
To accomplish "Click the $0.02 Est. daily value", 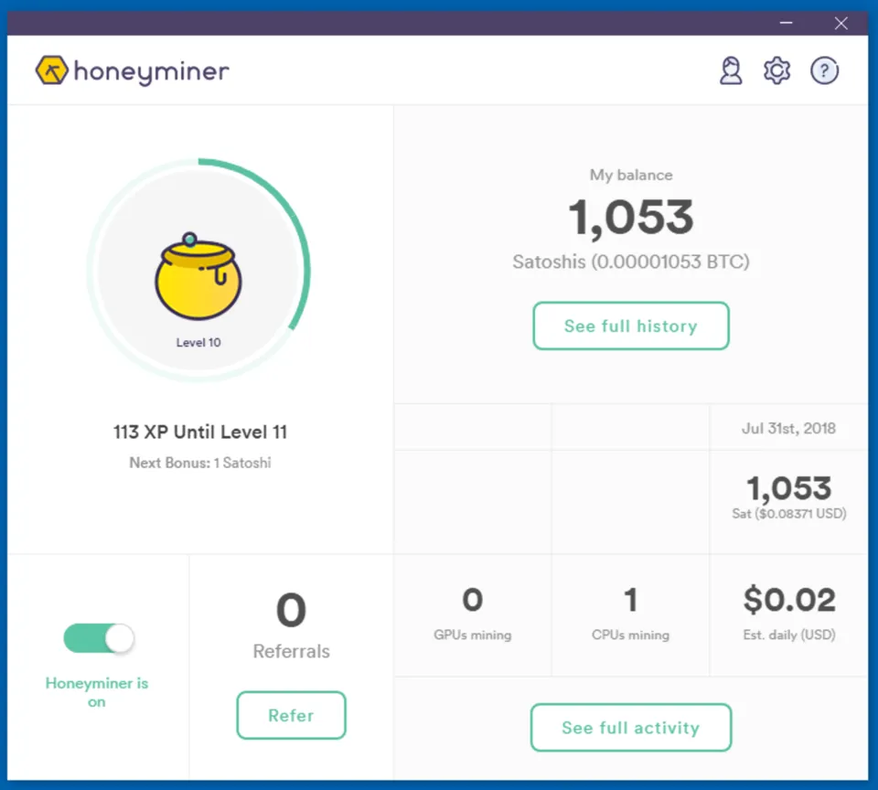I will [789, 600].
